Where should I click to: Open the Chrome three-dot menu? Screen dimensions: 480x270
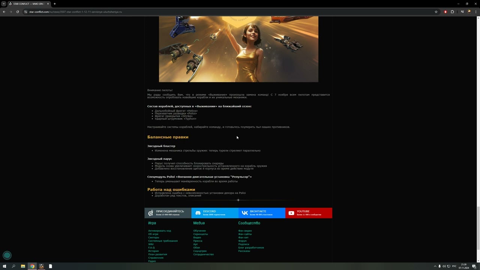coord(475,12)
